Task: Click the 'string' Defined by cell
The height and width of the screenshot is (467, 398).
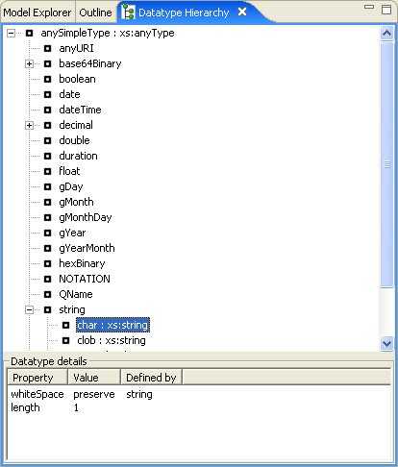Action: point(139,394)
